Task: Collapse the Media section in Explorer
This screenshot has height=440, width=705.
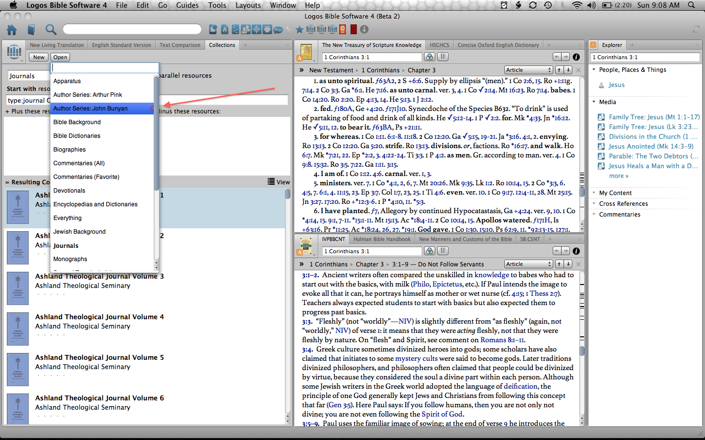Action: click(594, 102)
